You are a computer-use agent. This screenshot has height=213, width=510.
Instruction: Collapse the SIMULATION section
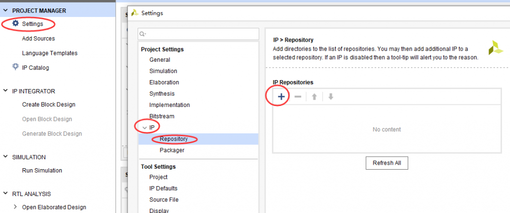click(x=5, y=156)
